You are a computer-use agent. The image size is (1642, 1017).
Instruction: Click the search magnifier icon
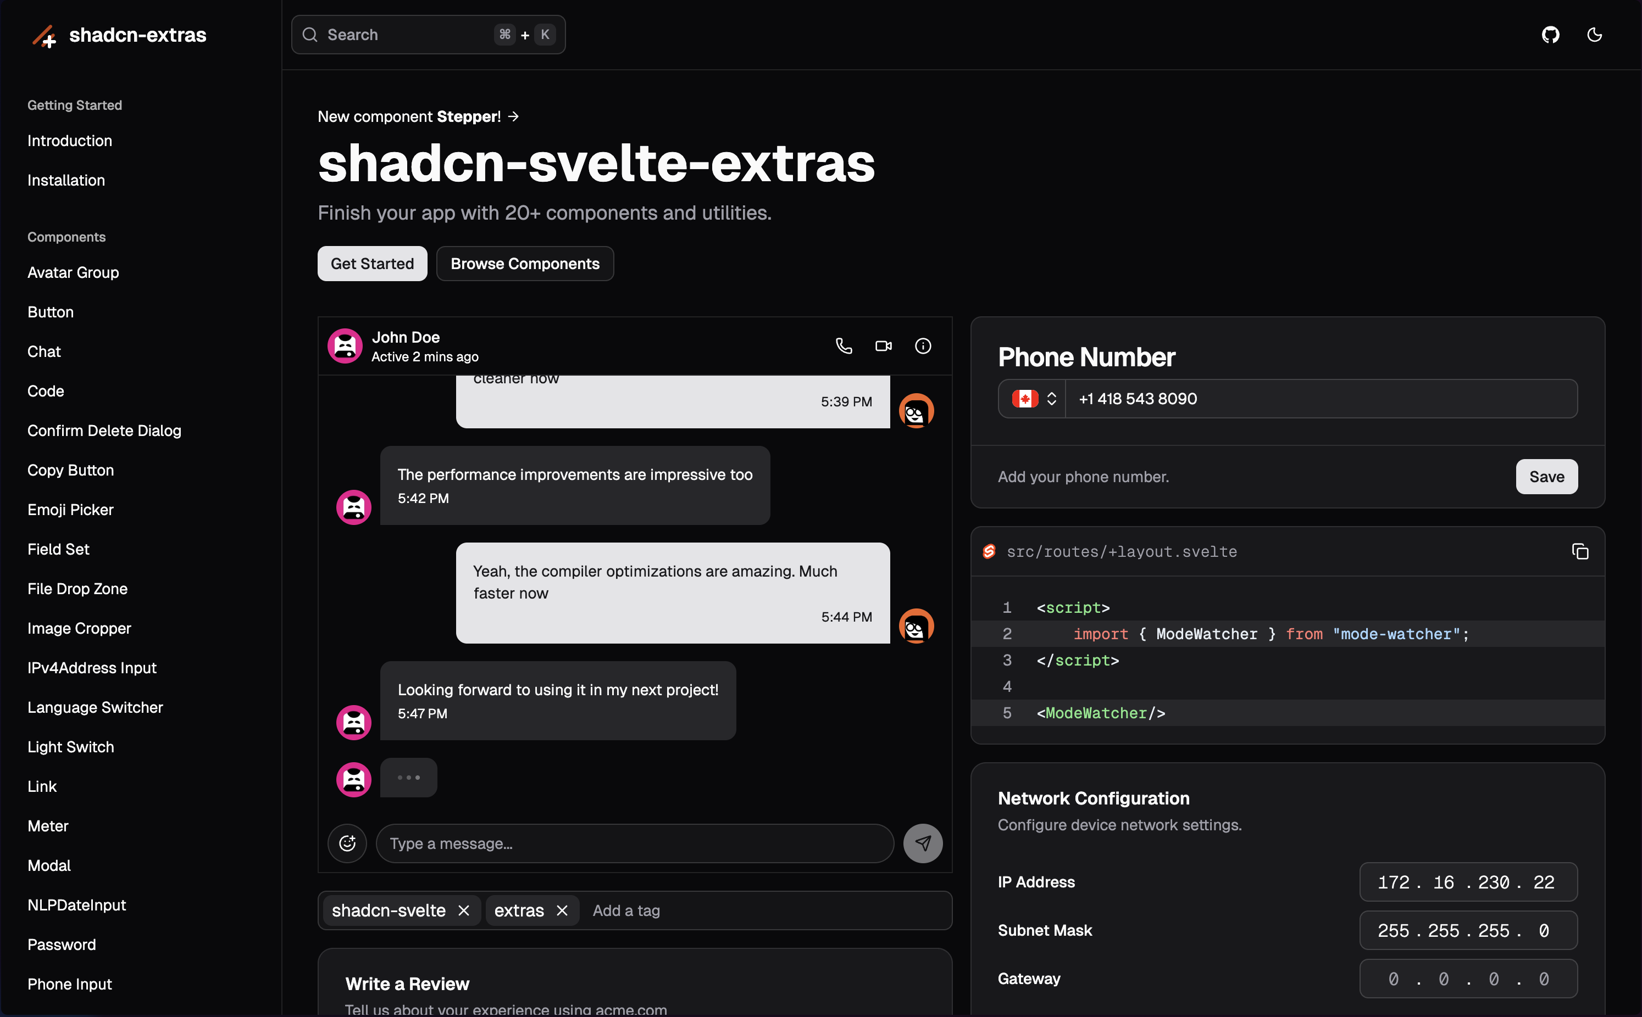click(309, 34)
